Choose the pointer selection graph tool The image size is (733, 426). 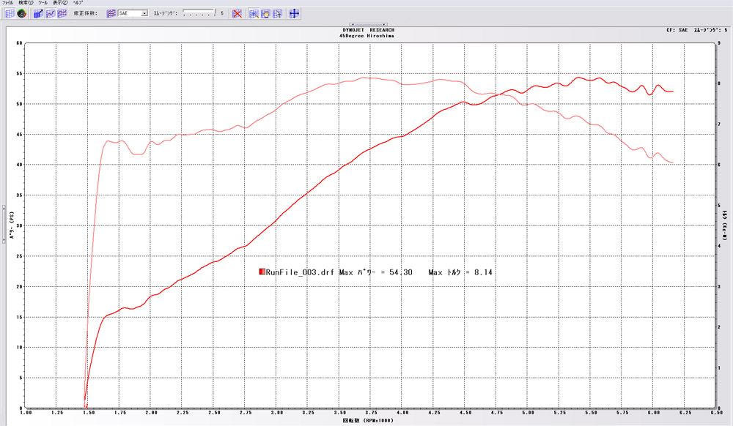(x=277, y=13)
